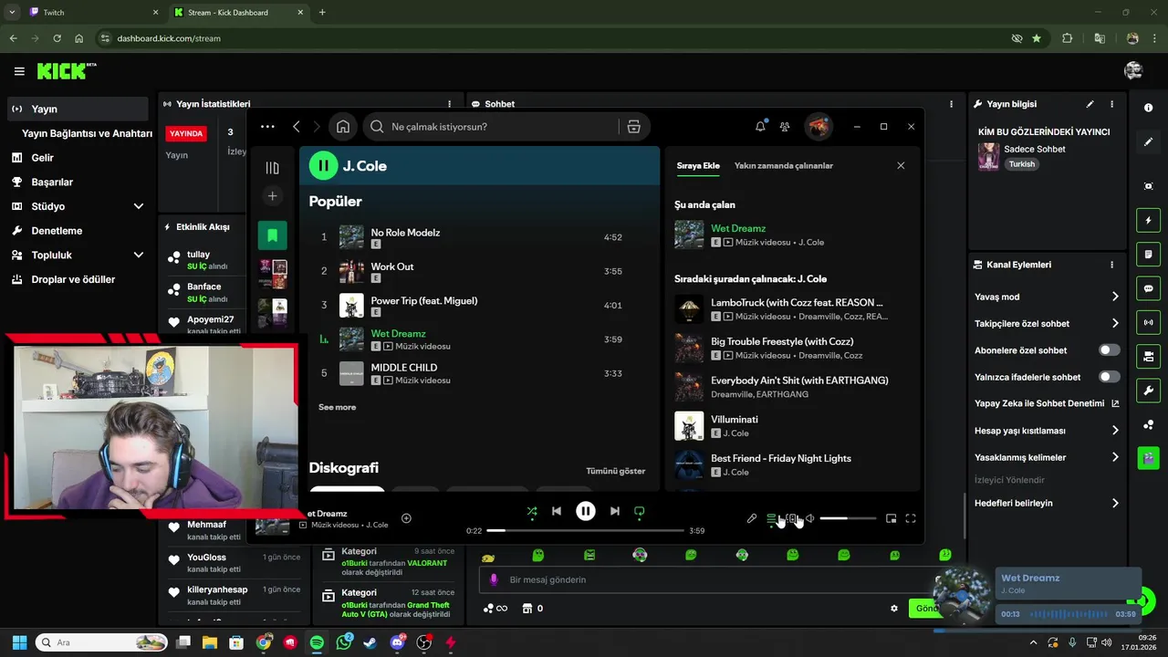Open the lyrics microphone icon
The image size is (1168, 657).
(x=752, y=518)
